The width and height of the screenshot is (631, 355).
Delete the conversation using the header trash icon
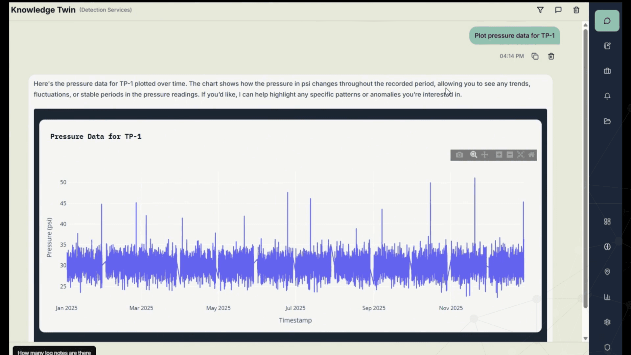pyautogui.click(x=576, y=10)
